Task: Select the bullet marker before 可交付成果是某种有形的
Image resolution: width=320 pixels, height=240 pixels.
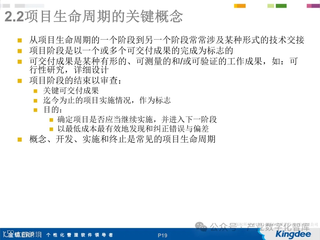Action: [x=20, y=61]
